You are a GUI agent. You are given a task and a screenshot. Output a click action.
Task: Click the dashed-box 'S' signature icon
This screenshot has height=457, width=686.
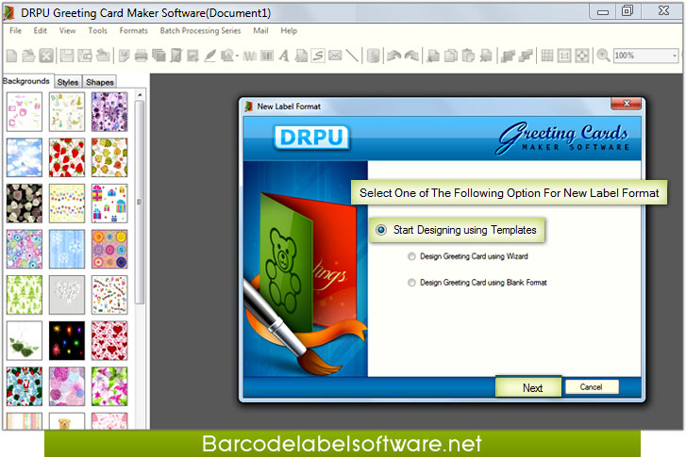coord(318,56)
